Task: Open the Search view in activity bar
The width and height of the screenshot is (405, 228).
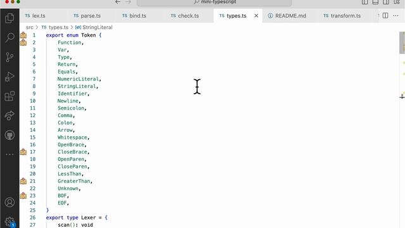Action: (x=9, y=37)
